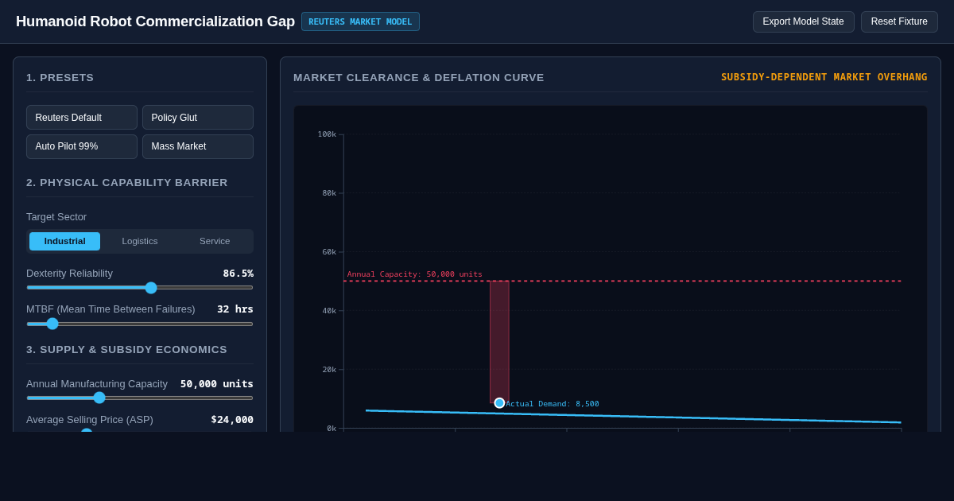Apply the Reuters Default preset
Screen dimensions: 954x501
pos(82,118)
